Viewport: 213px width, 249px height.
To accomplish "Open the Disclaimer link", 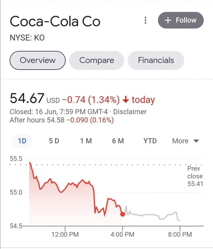I will point(130,112).
